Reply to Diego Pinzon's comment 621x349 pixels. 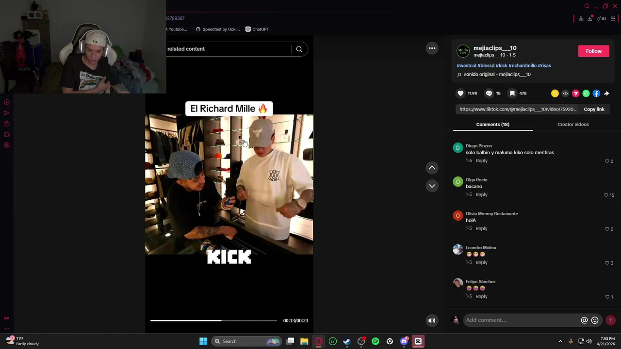(481, 160)
